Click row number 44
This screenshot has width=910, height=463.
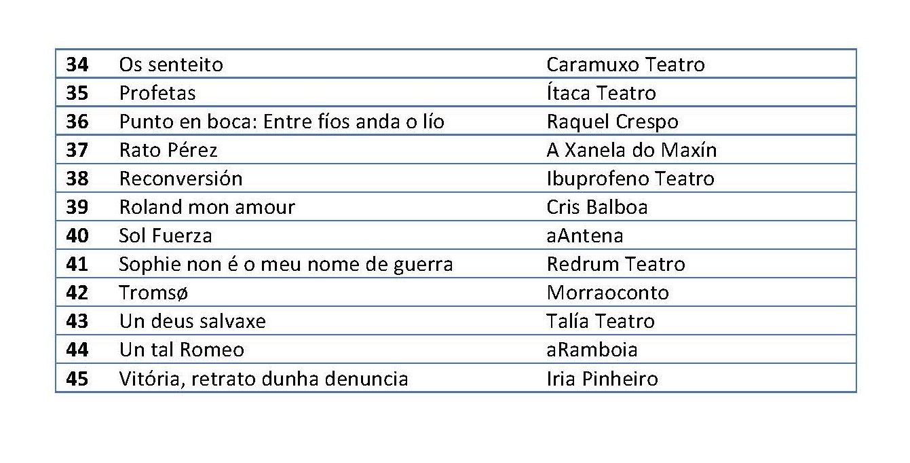click(x=77, y=350)
